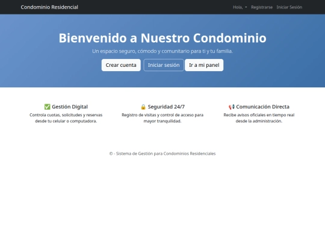Click text 'Registro de visitas y control de acceso'
Screen dimensions: 325x244
pyautogui.click(x=158, y=115)
